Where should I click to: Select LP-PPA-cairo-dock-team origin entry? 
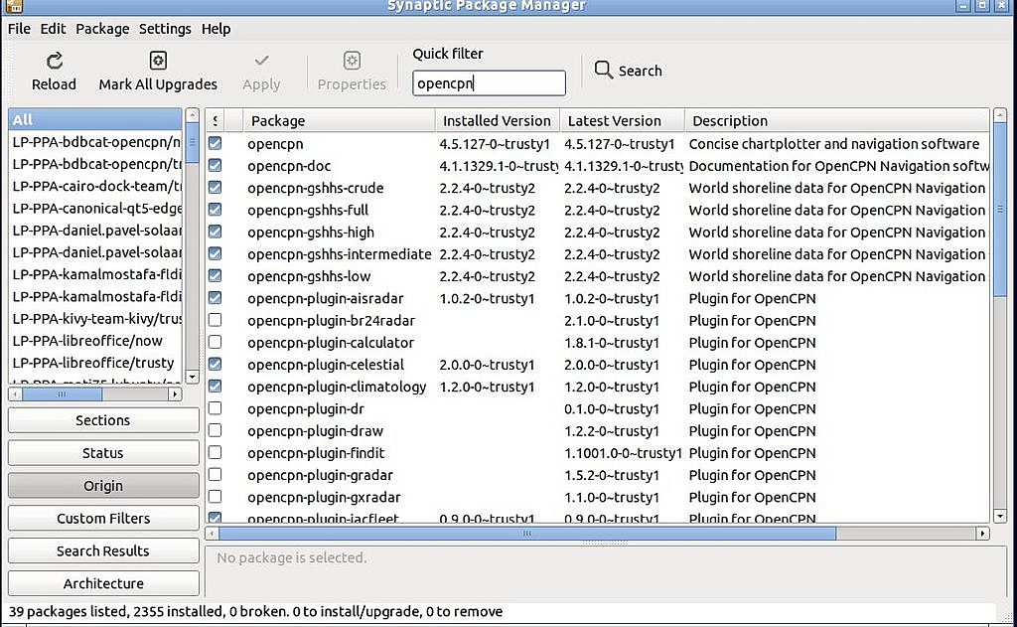point(94,186)
